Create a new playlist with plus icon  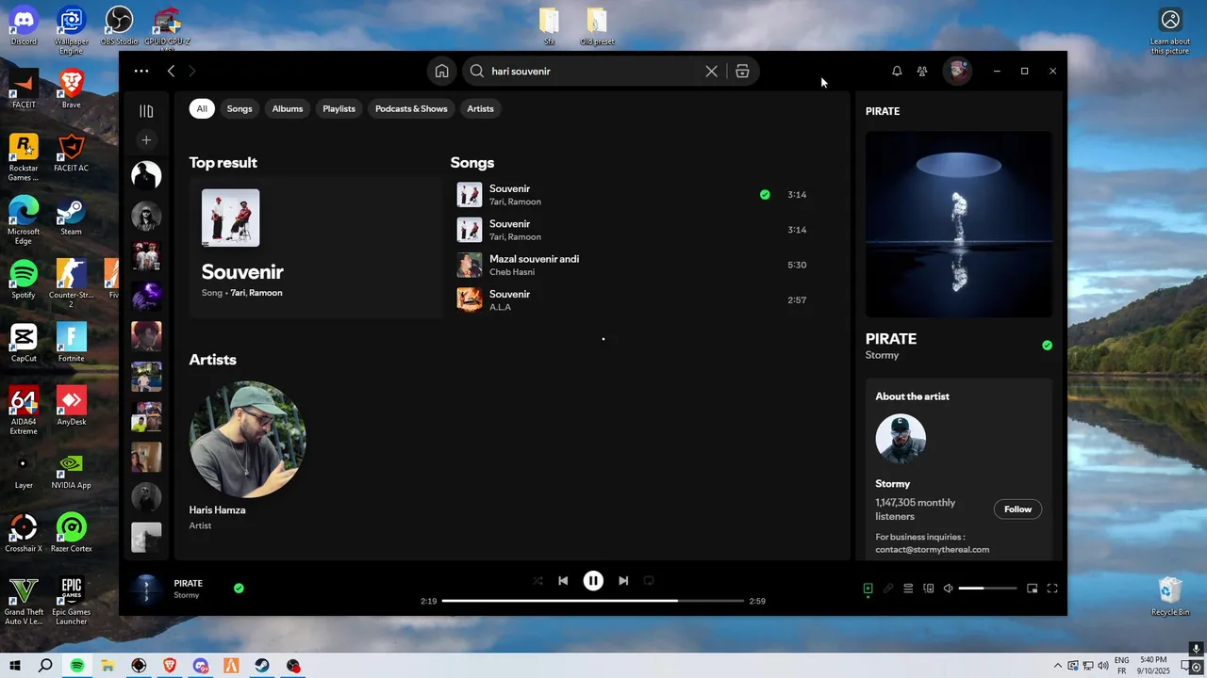click(x=146, y=140)
